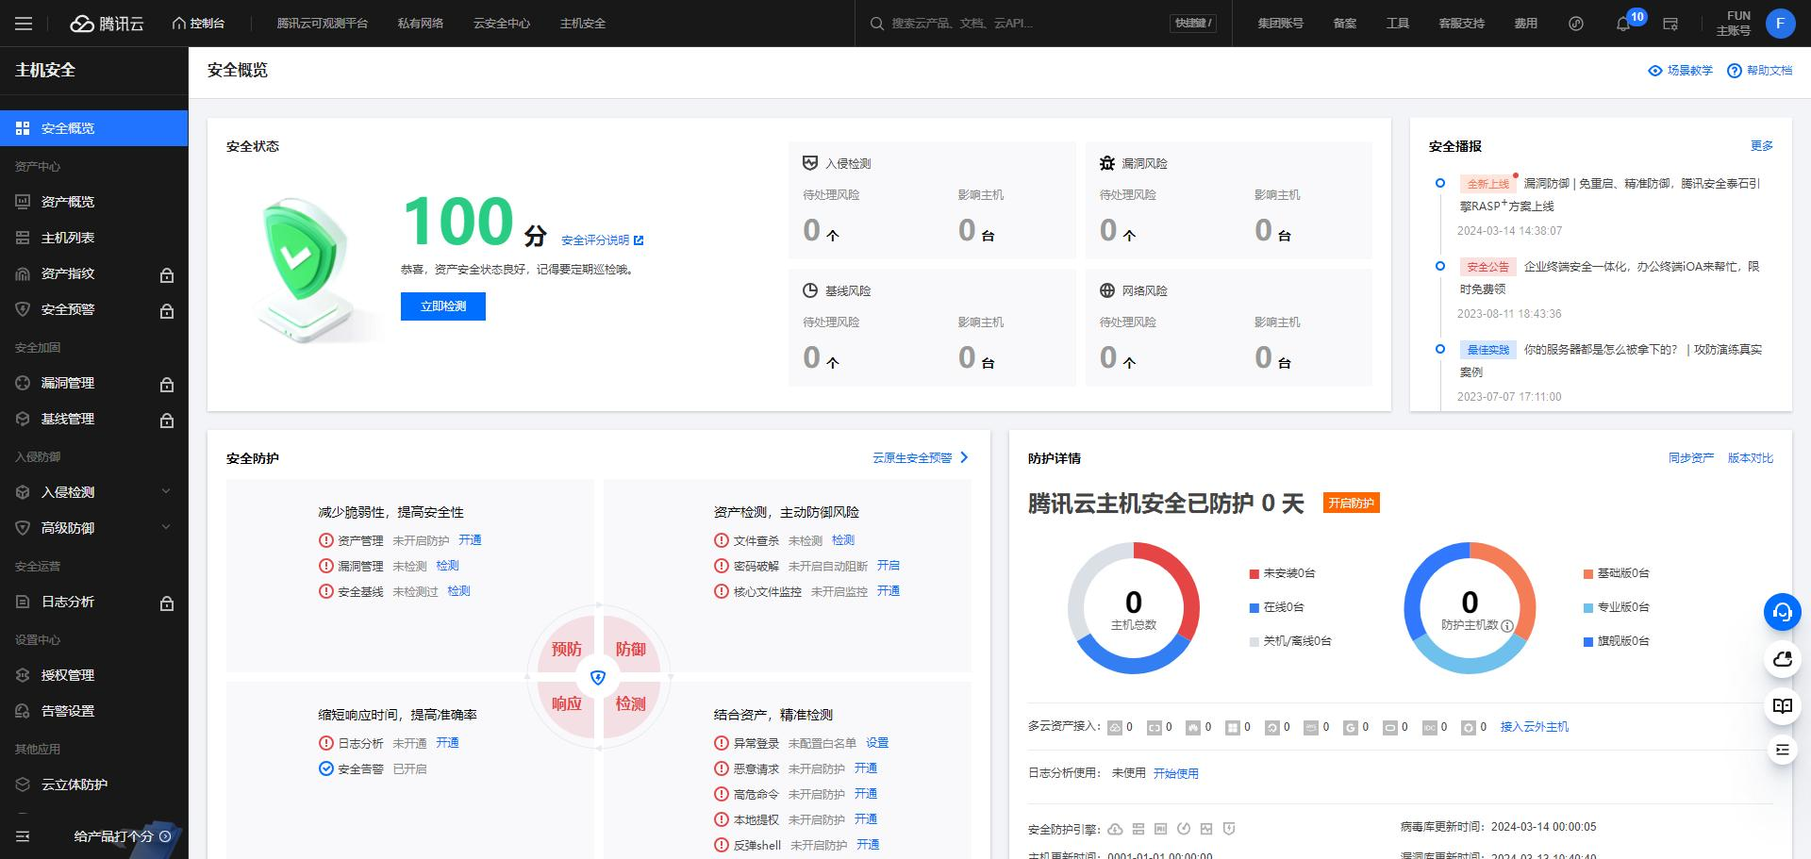Click the Microsoft windows icon in 多云资产接入
This screenshot has height=859, width=1811.
[x=1232, y=727]
